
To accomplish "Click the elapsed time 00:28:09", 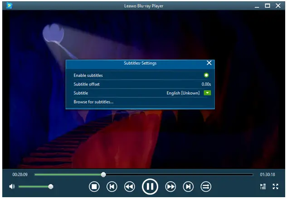I will (20, 175).
